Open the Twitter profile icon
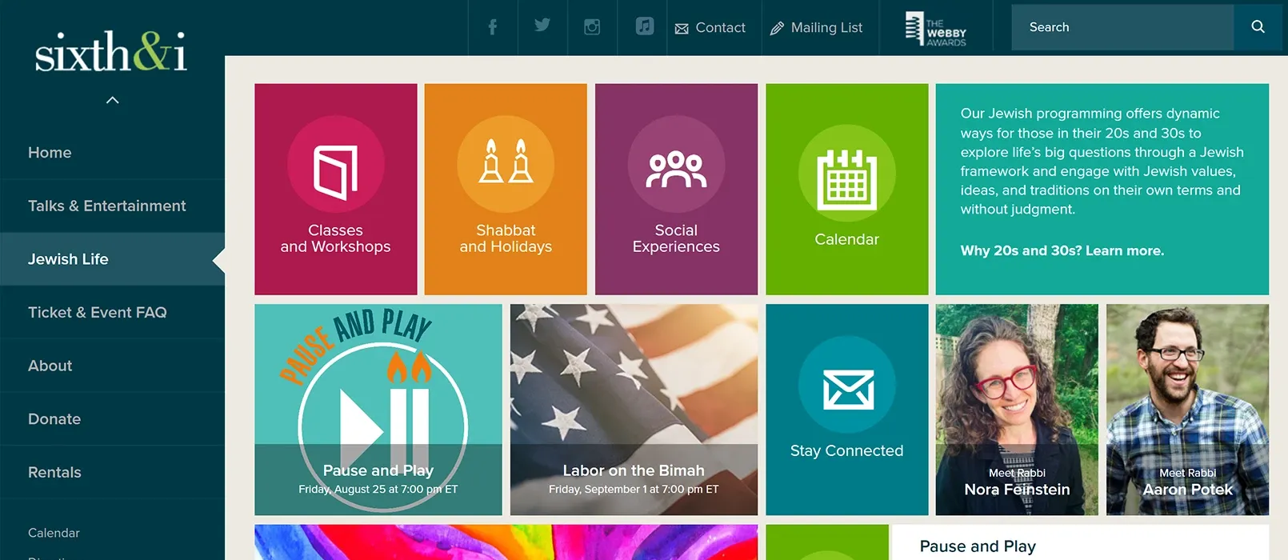The height and width of the screenshot is (560, 1288). [542, 26]
